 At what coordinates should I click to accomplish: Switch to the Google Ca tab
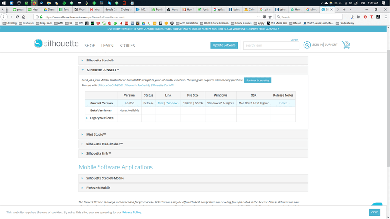click(111, 9)
